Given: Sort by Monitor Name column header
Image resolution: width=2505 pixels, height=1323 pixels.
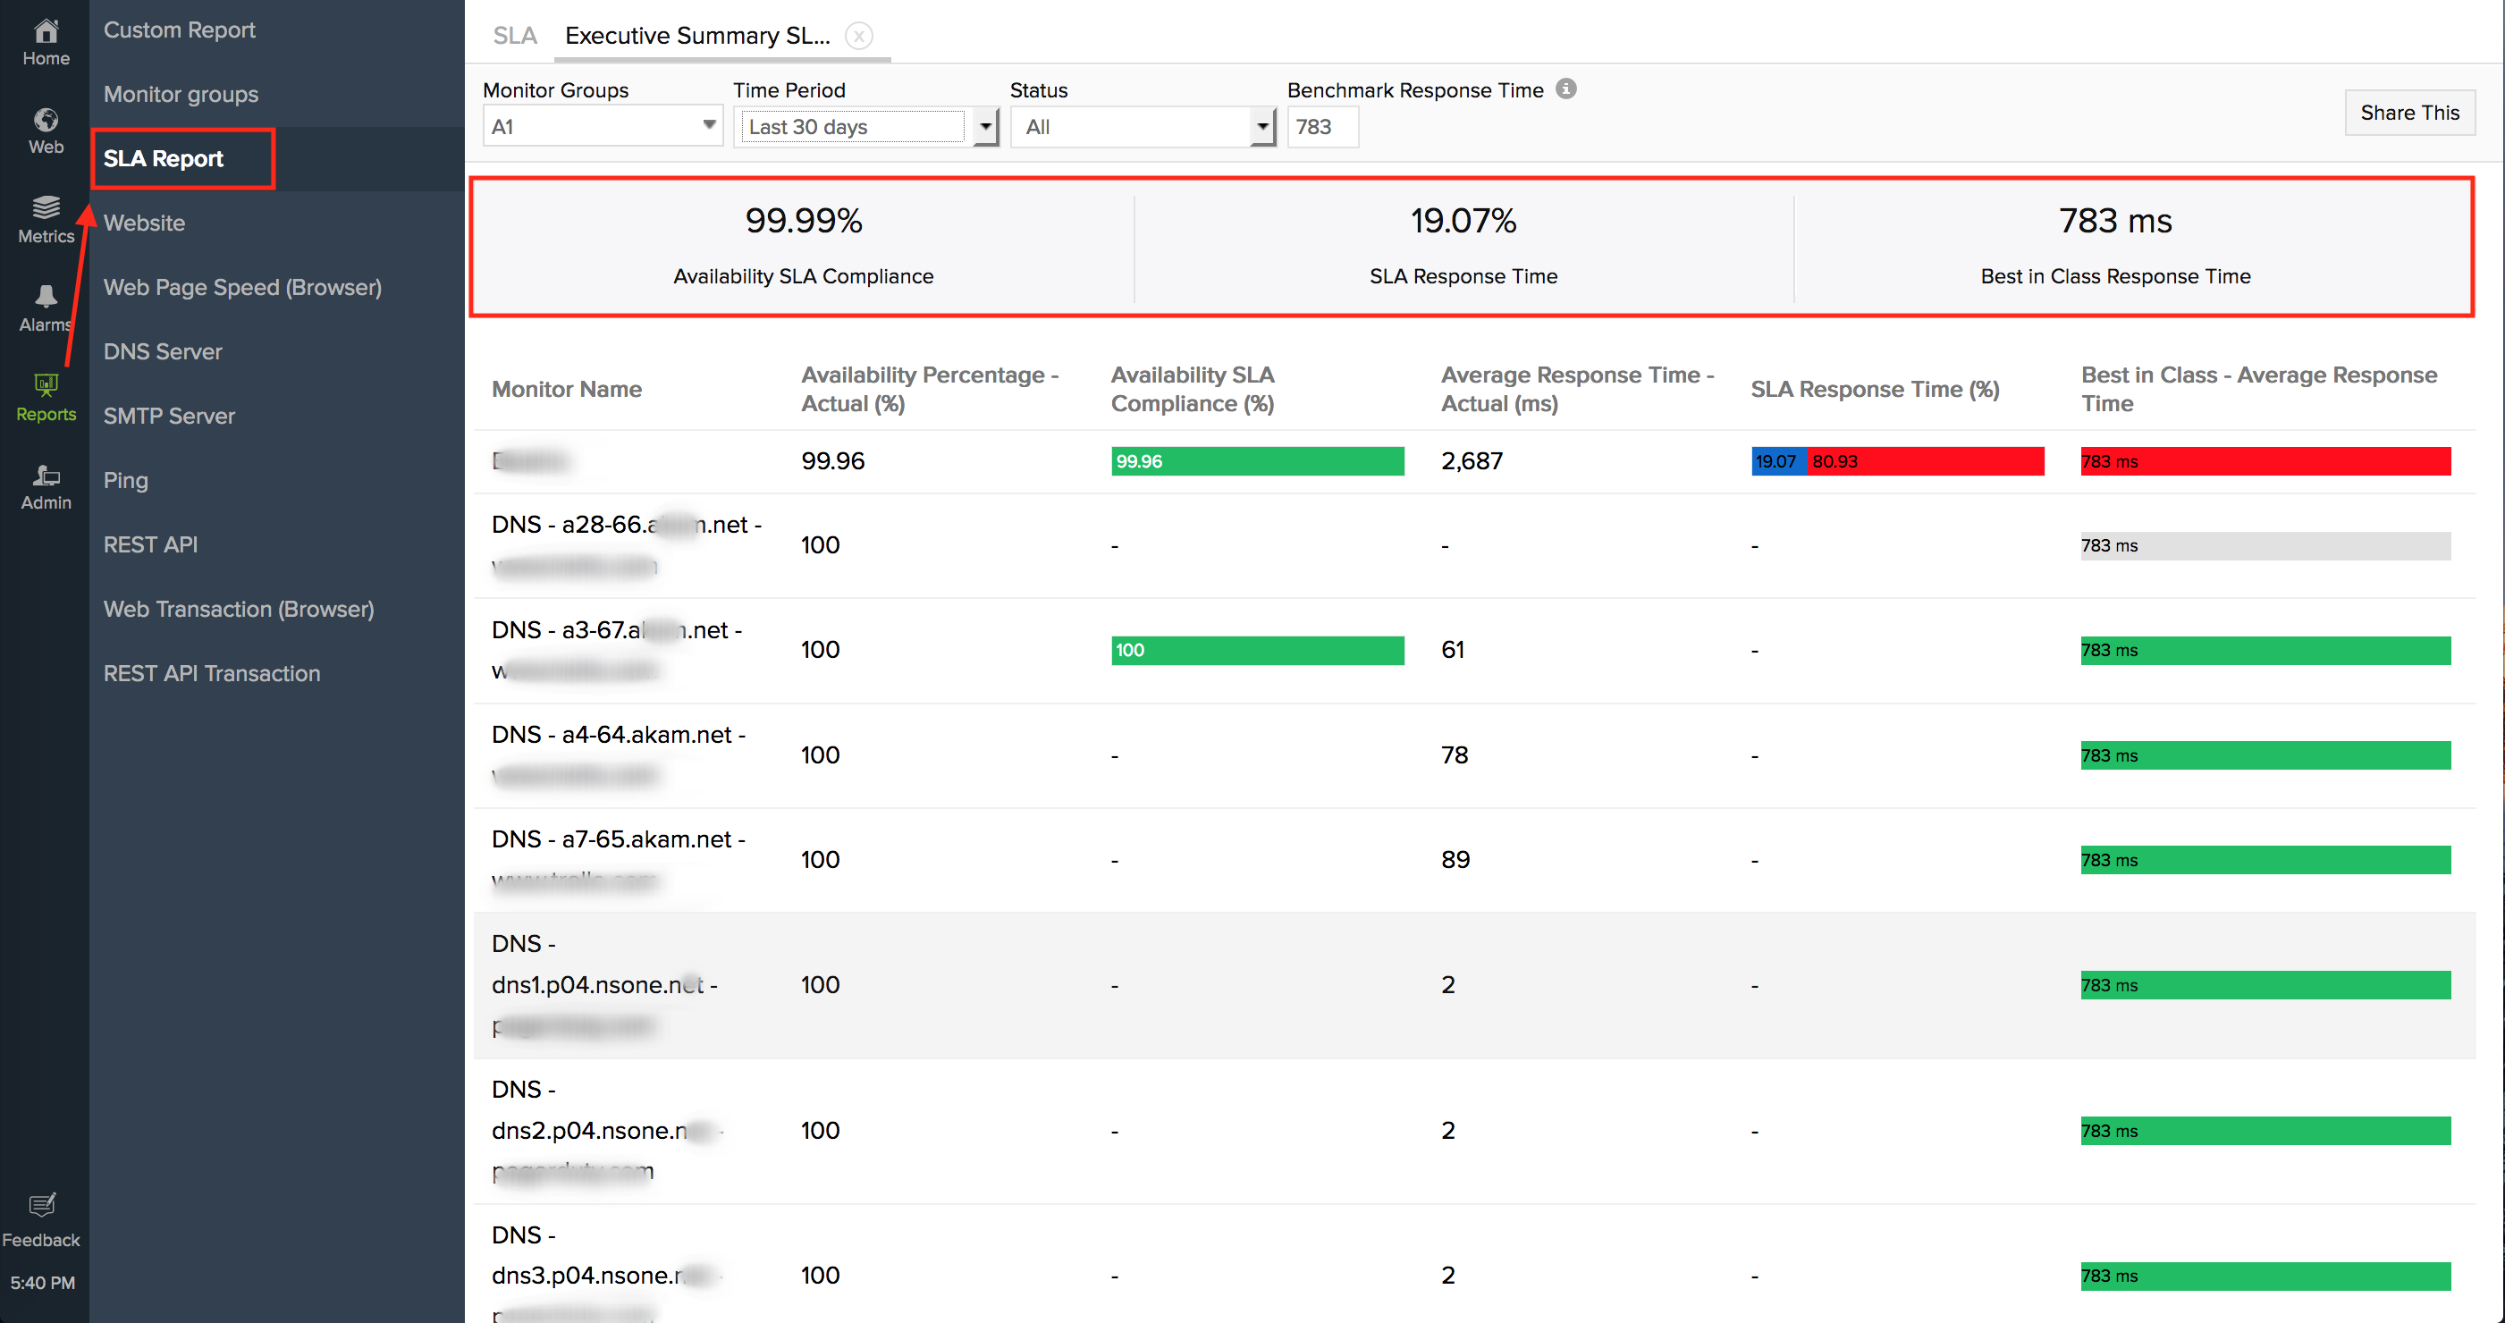Looking at the screenshot, I should coord(566,389).
